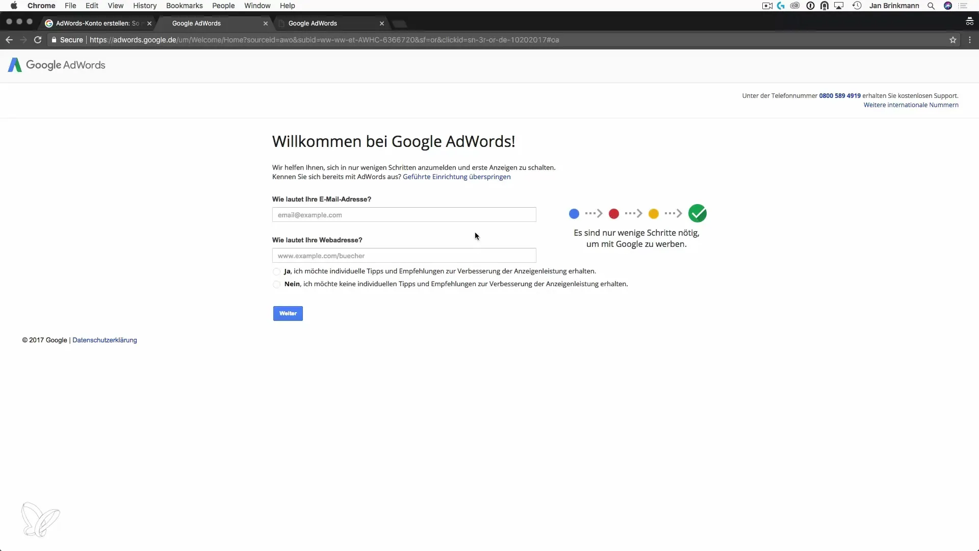This screenshot has width=979, height=551.
Task: Open Time Machine menu bar icon
Action: pos(857,6)
